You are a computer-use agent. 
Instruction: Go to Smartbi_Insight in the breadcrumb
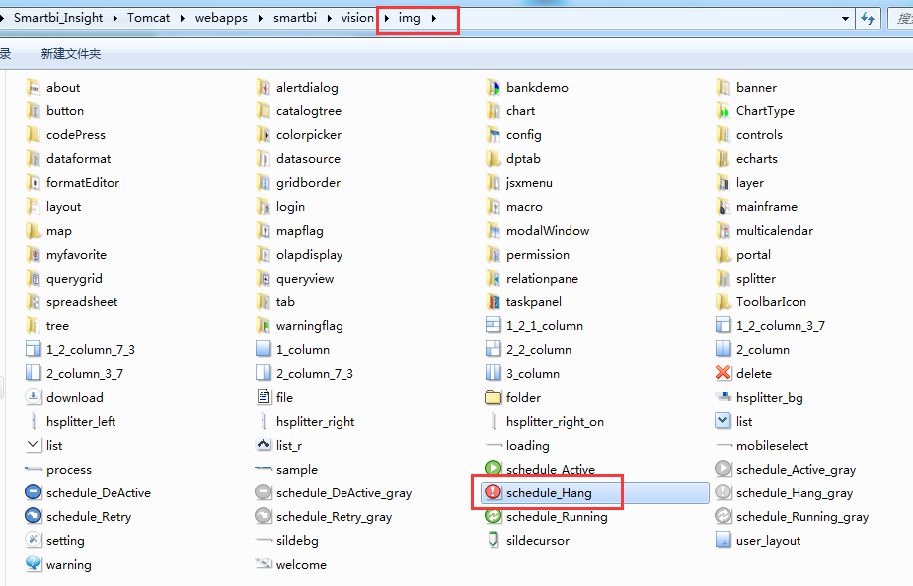click(x=58, y=18)
